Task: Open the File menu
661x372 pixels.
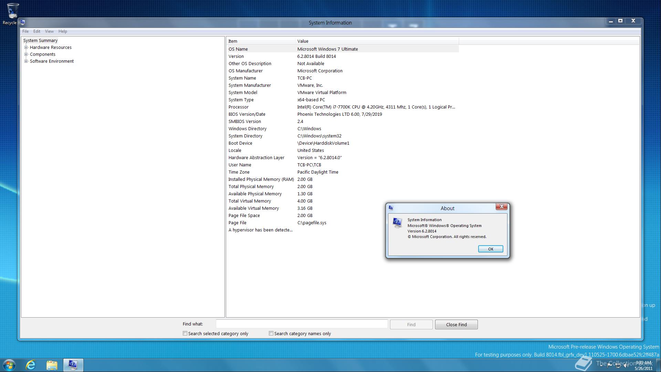Action: pos(25,31)
